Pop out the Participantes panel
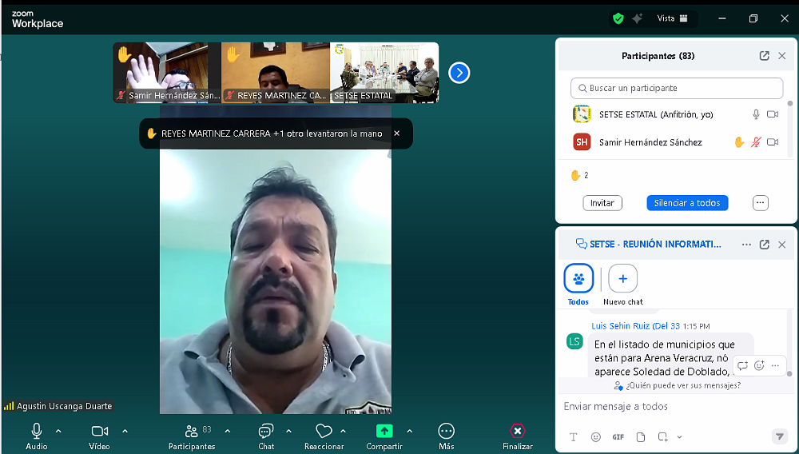Viewport: 799px width, 454px height. pyautogui.click(x=765, y=56)
